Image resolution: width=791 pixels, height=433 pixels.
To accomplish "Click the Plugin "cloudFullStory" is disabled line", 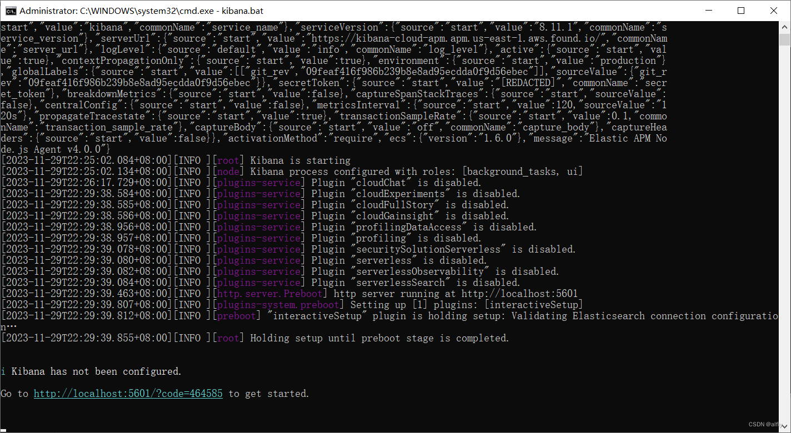I will (x=255, y=205).
